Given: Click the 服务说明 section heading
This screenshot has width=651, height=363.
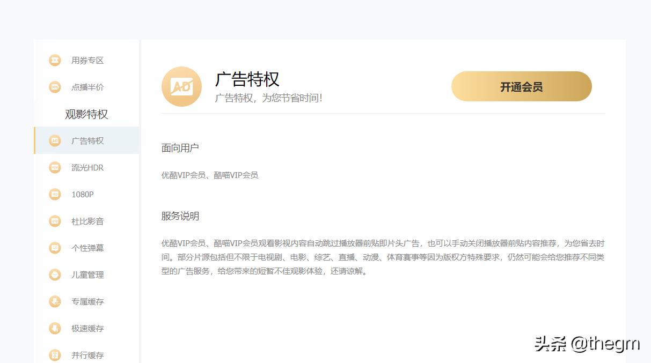Looking at the screenshot, I should 180,216.
